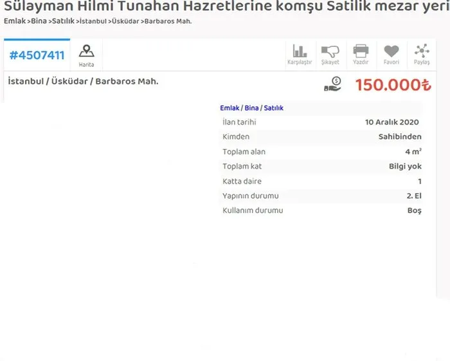The height and width of the screenshot is (361, 450).
Task: Click the Toplam alan label
Action: click(x=244, y=152)
